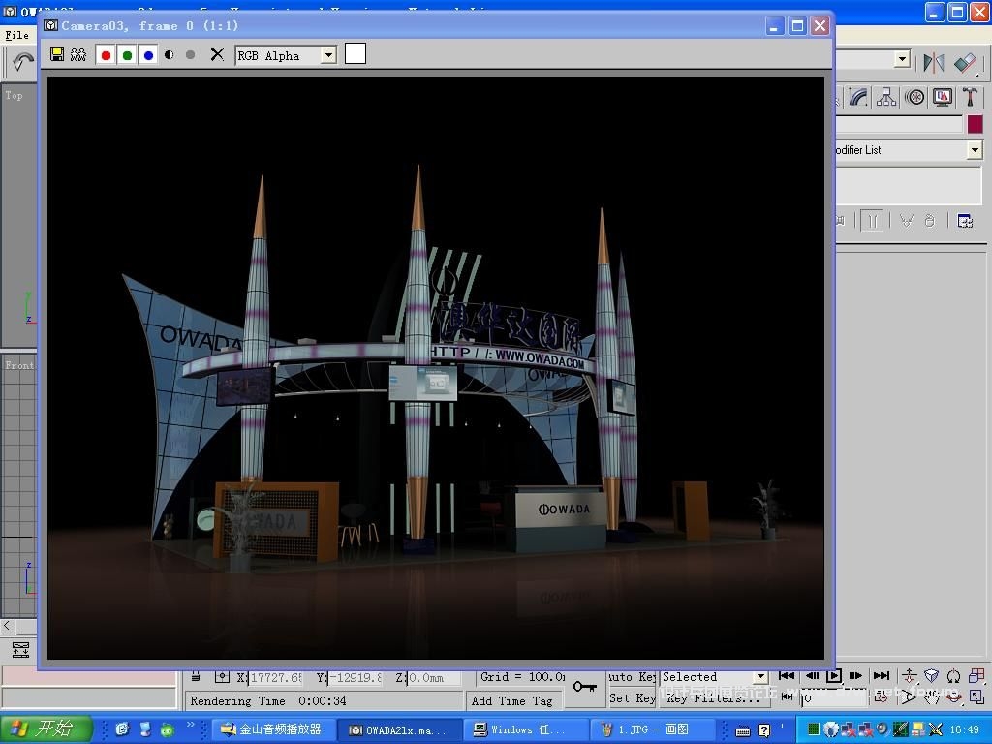Toggle the blue channel display
Image resolution: width=992 pixels, height=744 pixels.
(148, 55)
